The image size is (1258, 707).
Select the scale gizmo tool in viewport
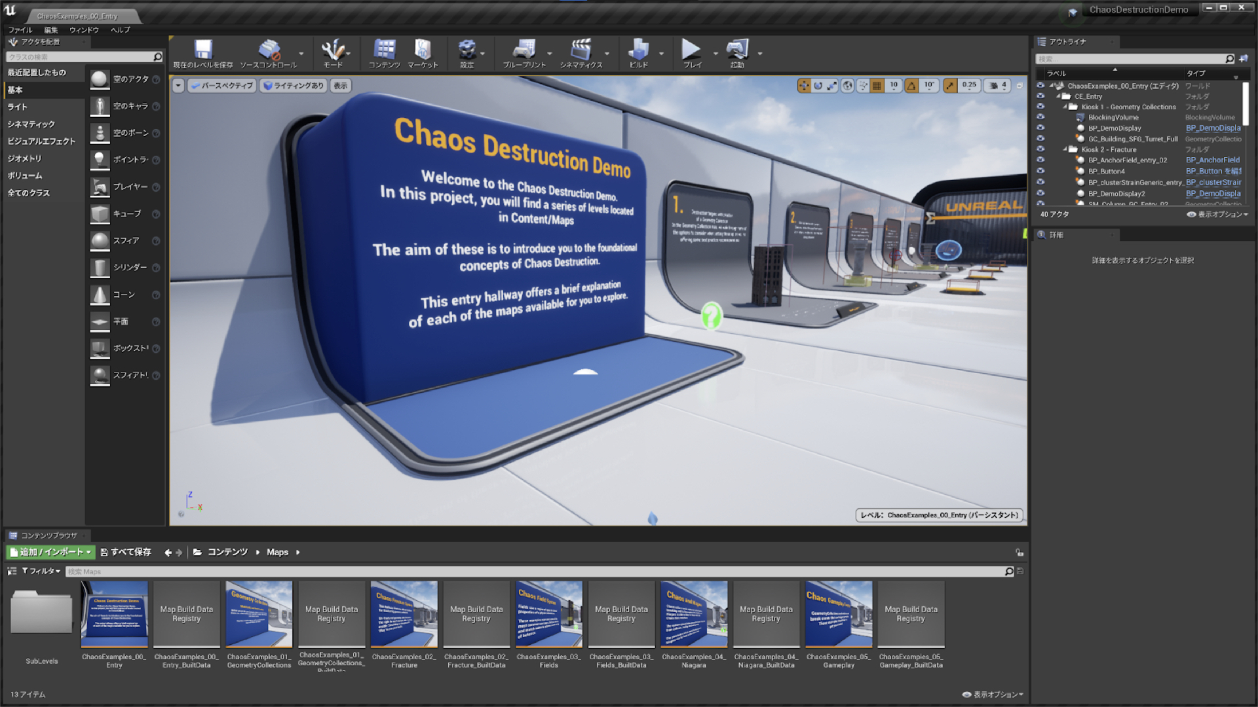pos(831,86)
